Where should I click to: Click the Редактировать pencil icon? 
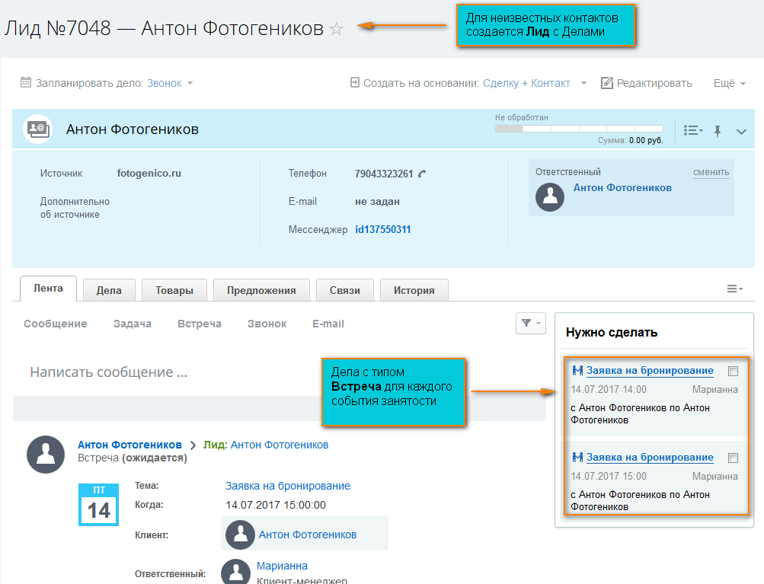607,83
